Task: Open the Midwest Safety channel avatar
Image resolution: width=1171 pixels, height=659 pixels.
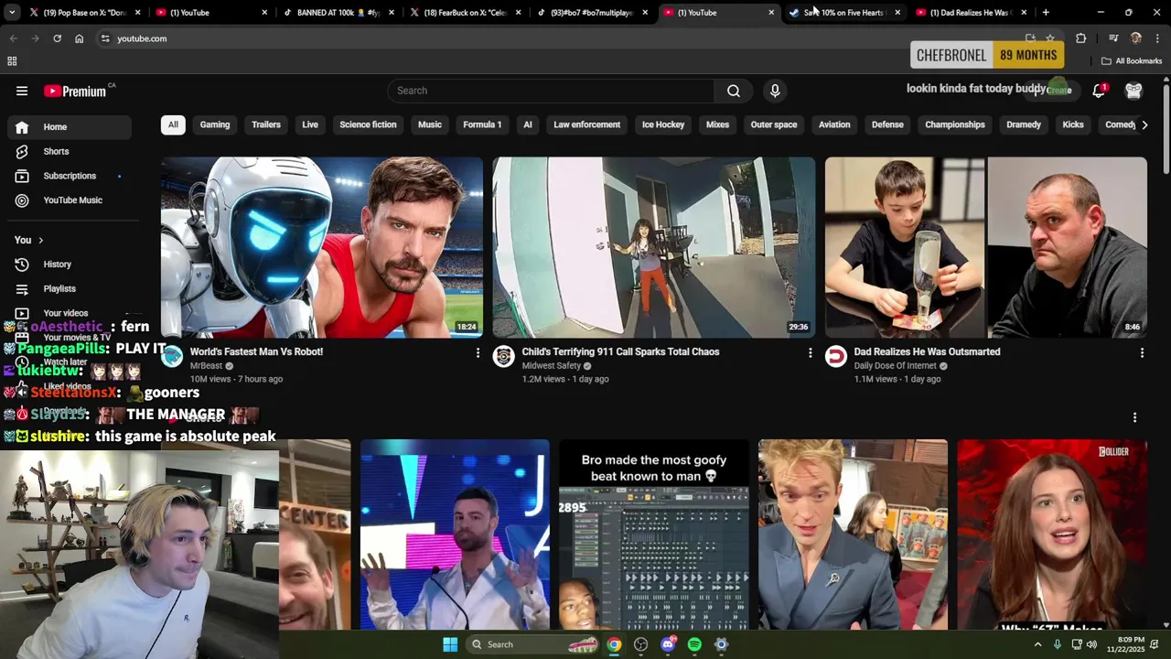Action: pyautogui.click(x=503, y=357)
